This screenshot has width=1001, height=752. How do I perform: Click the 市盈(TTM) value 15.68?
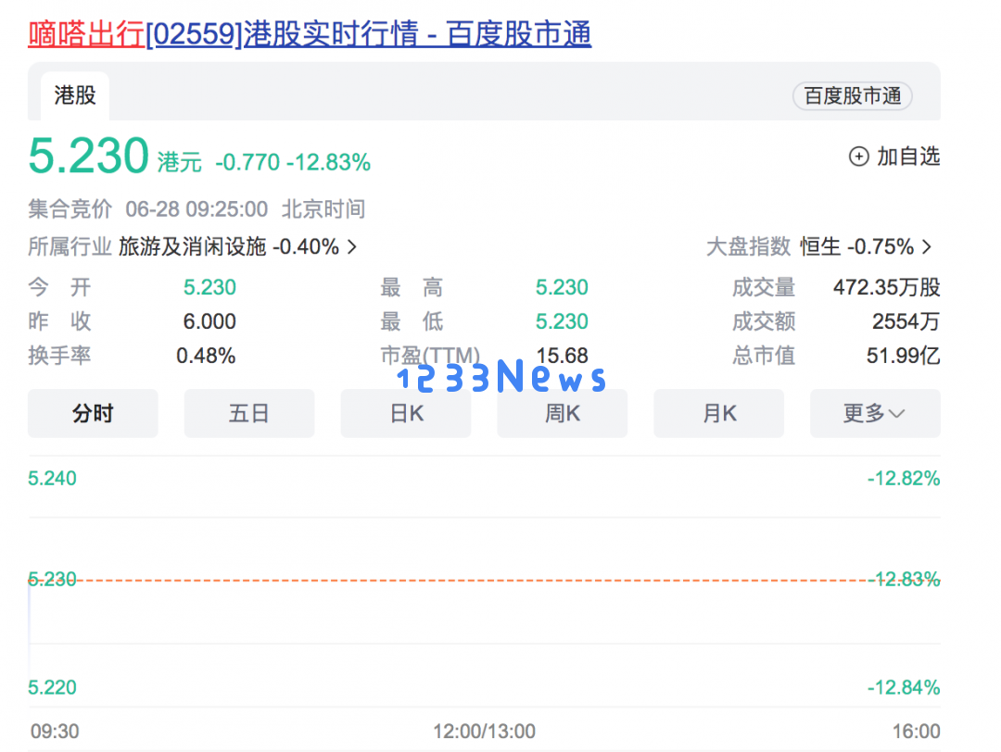coord(563,355)
